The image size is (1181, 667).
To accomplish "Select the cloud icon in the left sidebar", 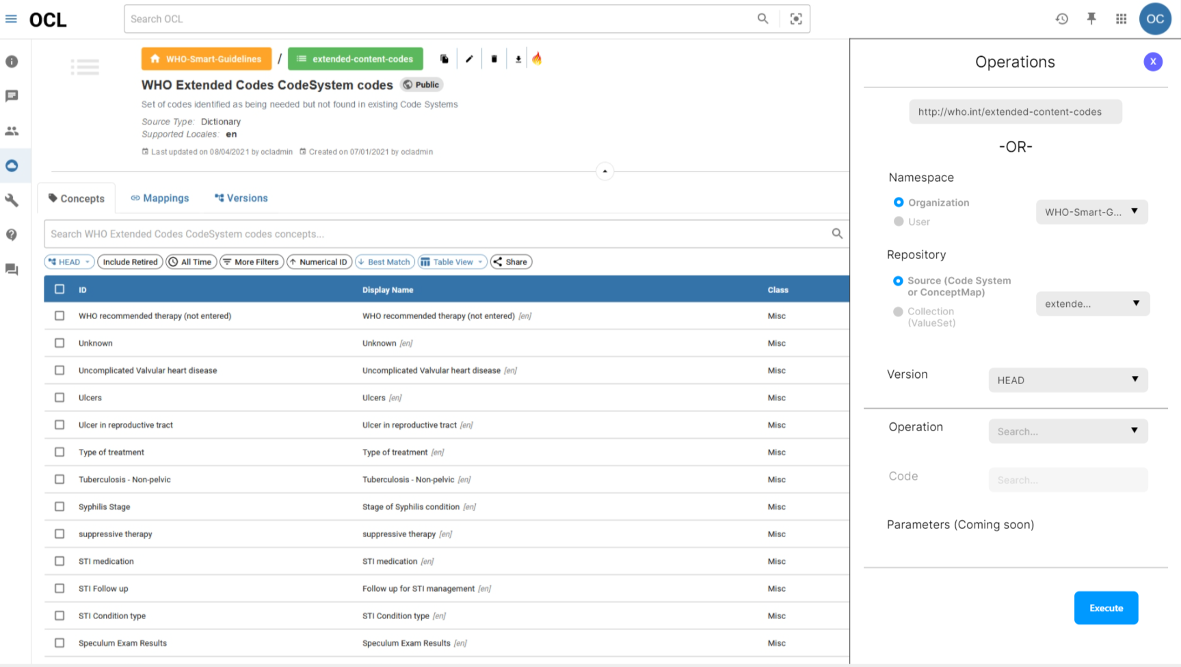I will pyautogui.click(x=12, y=165).
